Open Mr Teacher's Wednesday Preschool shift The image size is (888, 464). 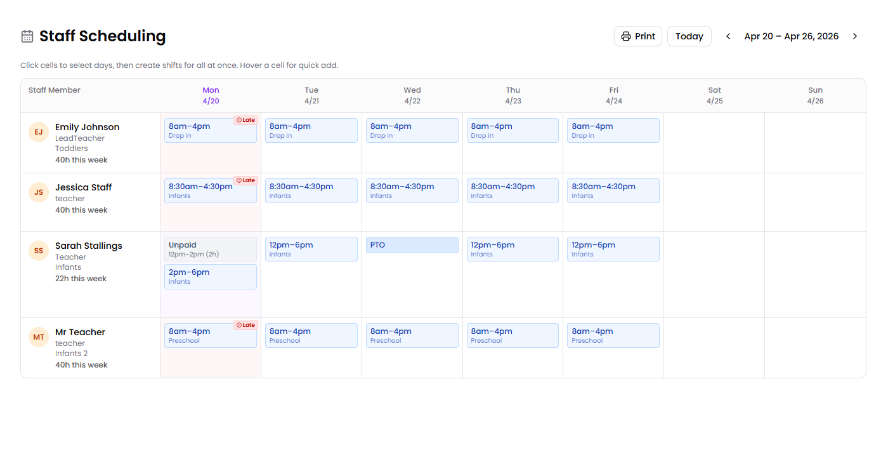click(412, 335)
